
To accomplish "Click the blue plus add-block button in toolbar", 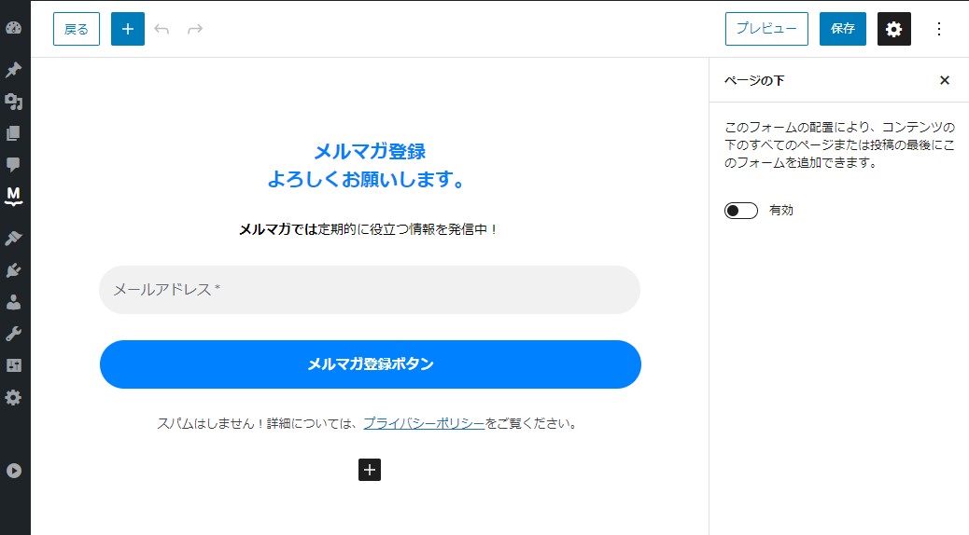I will tap(128, 29).
